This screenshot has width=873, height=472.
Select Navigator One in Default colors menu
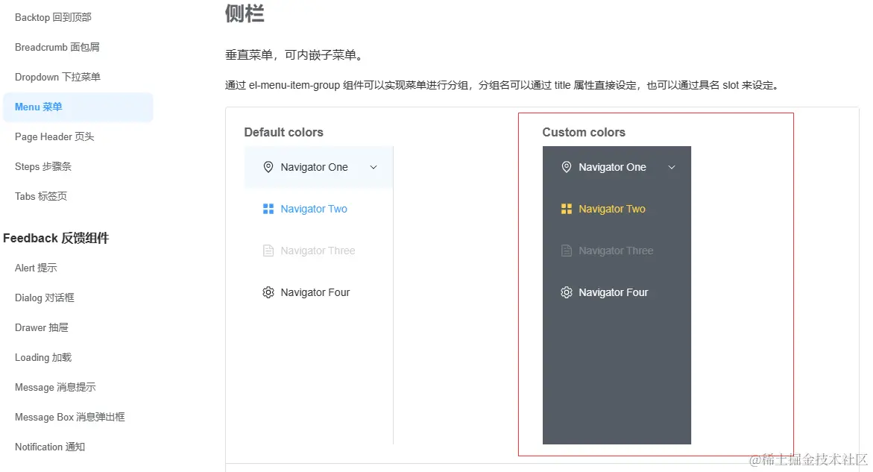(x=318, y=167)
